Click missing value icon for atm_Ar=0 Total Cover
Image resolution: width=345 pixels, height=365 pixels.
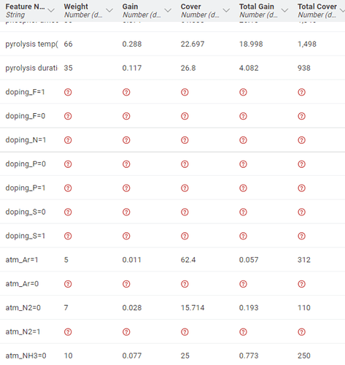pos(301,284)
